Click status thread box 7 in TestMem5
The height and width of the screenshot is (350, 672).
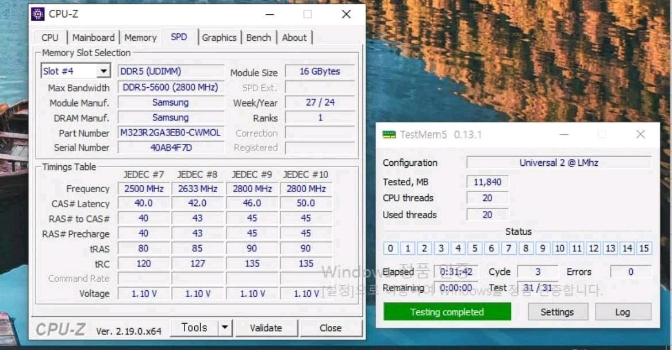(508, 248)
